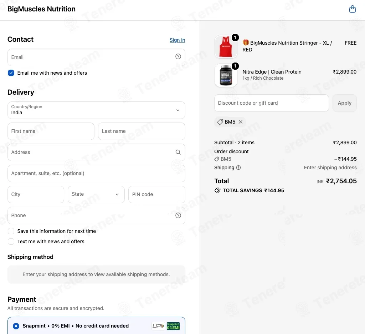This screenshot has height=334, width=365.
Task: Click the Email field help question icon
Action: pos(178,56)
